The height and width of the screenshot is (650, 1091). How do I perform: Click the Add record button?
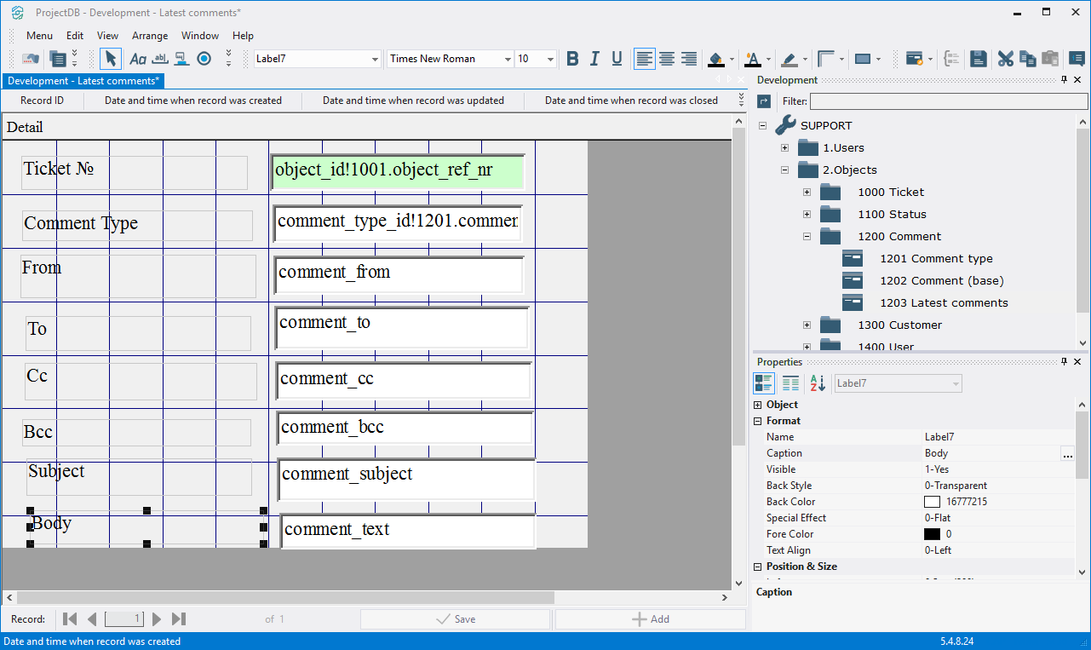pyautogui.click(x=650, y=619)
